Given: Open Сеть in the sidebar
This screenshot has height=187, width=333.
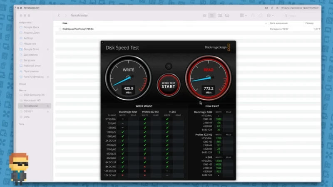Looking at the screenshot, I should coord(26,117).
